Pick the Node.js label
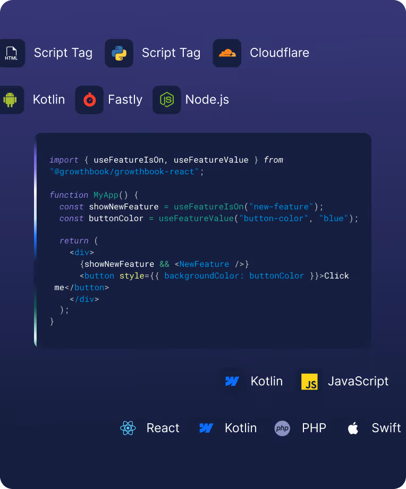406x489 pixels. [207, 99]
